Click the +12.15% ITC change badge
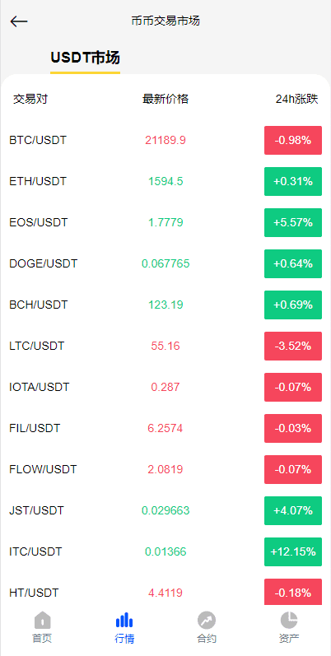The width and height of the screenshot is (331, 656). tap(293, 551)
